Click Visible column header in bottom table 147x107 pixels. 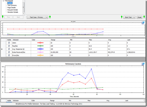click(x=9, y=101)
